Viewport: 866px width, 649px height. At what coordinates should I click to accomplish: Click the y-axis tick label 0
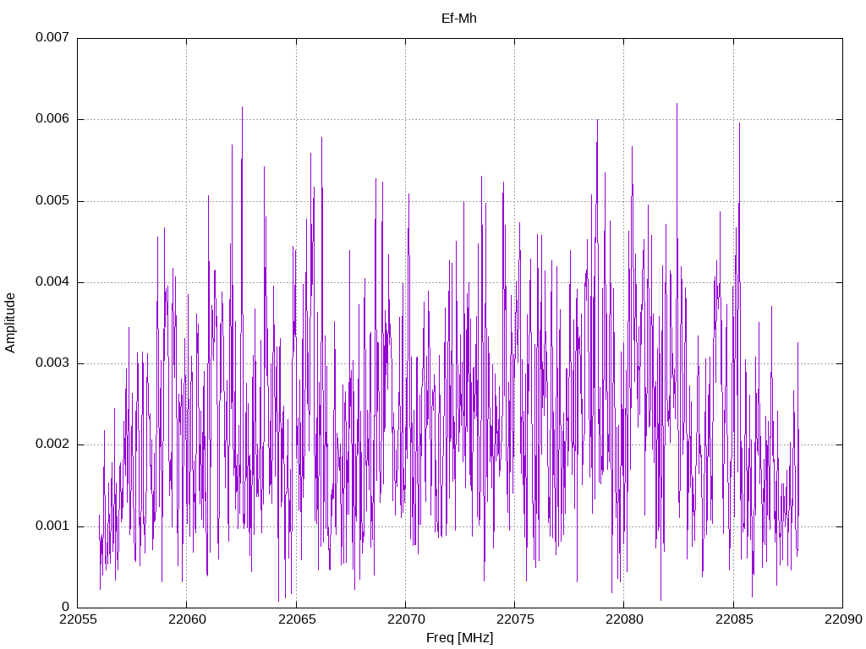[x=66, y=607]
